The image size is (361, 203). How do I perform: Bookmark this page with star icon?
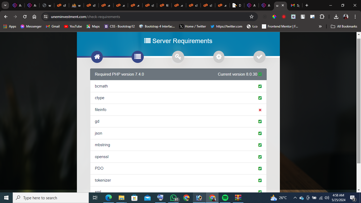click(x=252, y=17)
